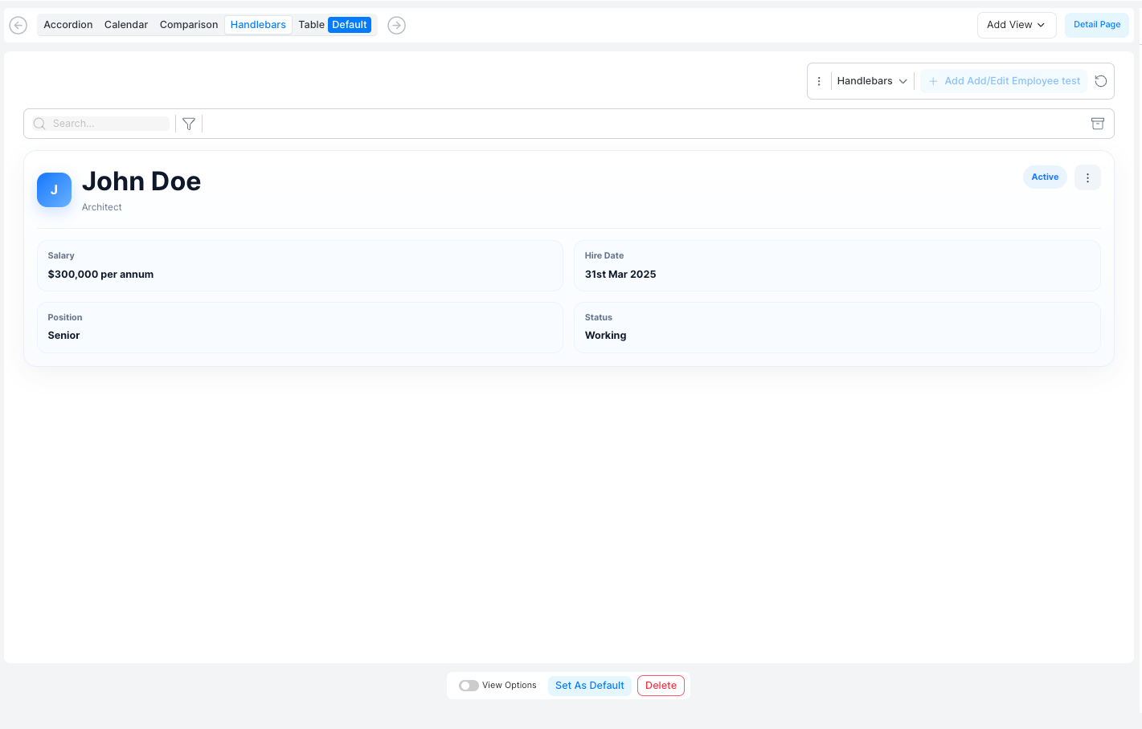The height and width of the screenshot is (729, 1142).
Task: Click the forward navigation arrow icon
Action: pos(396,25)
